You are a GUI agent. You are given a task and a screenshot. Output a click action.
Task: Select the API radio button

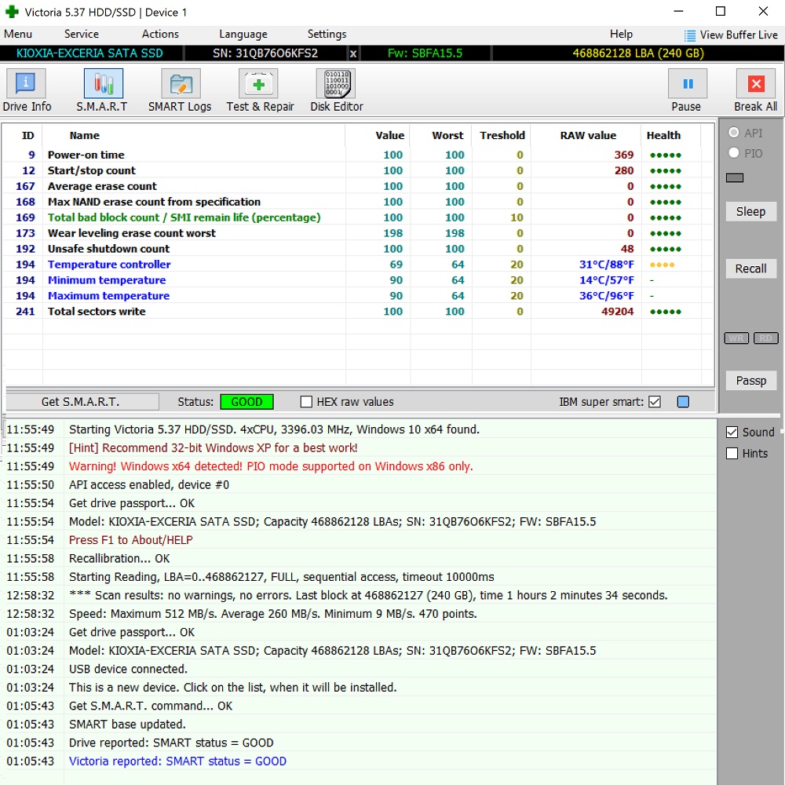click(734, 133)
